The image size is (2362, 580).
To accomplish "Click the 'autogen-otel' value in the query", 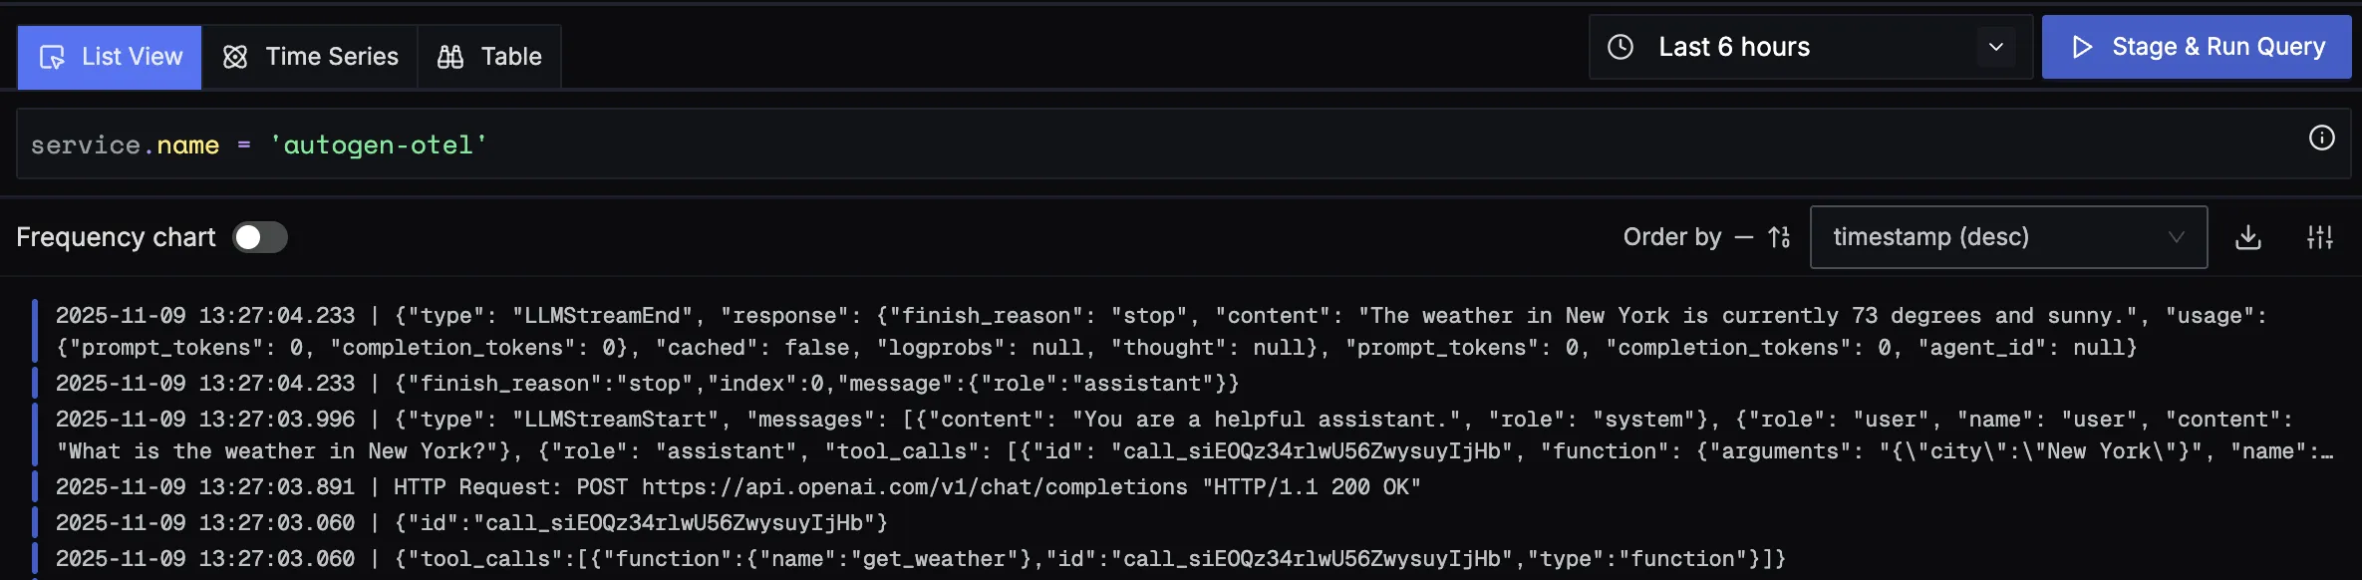I will [379, 145].
